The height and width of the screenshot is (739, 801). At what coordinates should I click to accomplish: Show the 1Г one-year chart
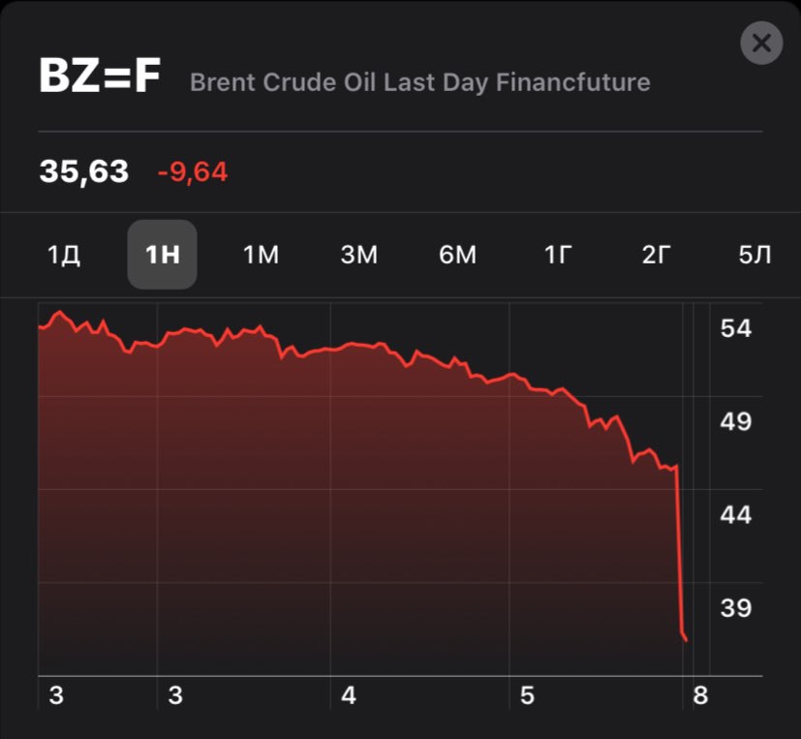coord(558,256)
